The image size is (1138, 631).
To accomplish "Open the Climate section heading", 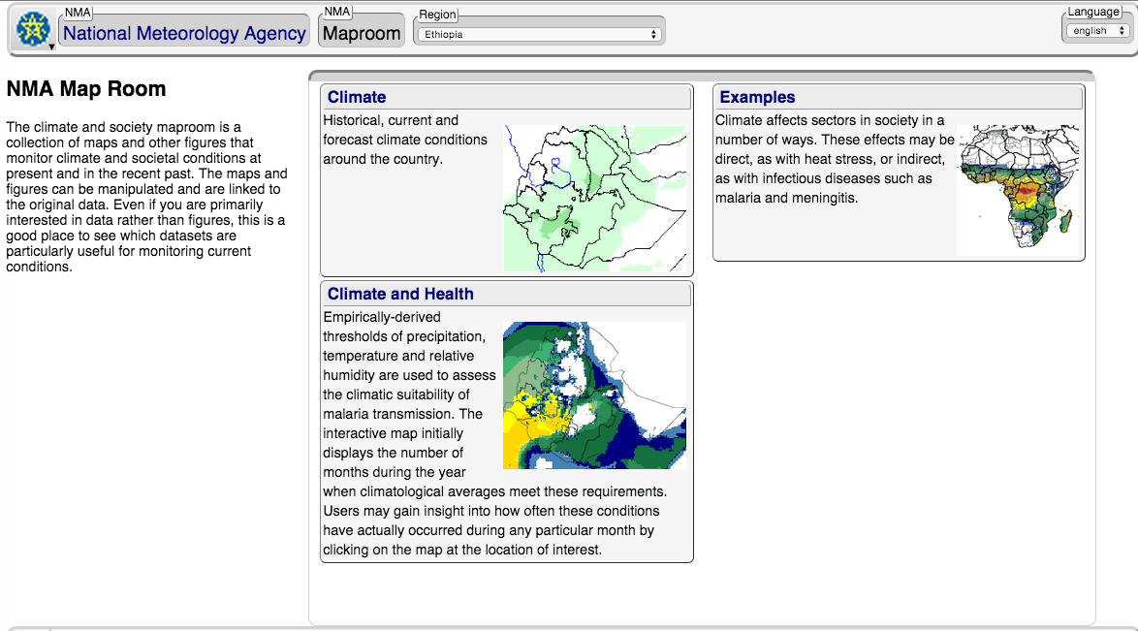I will point(357,97).
